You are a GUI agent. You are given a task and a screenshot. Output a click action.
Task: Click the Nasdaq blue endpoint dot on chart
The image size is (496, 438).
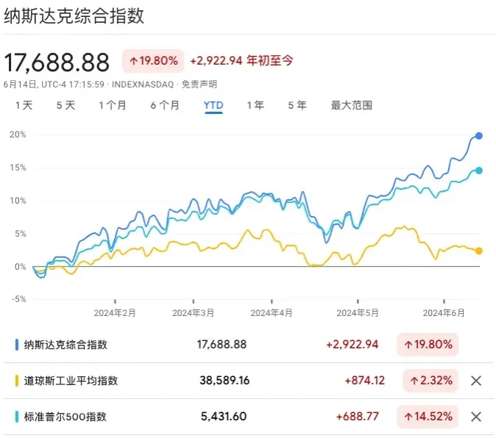point(479,136)
